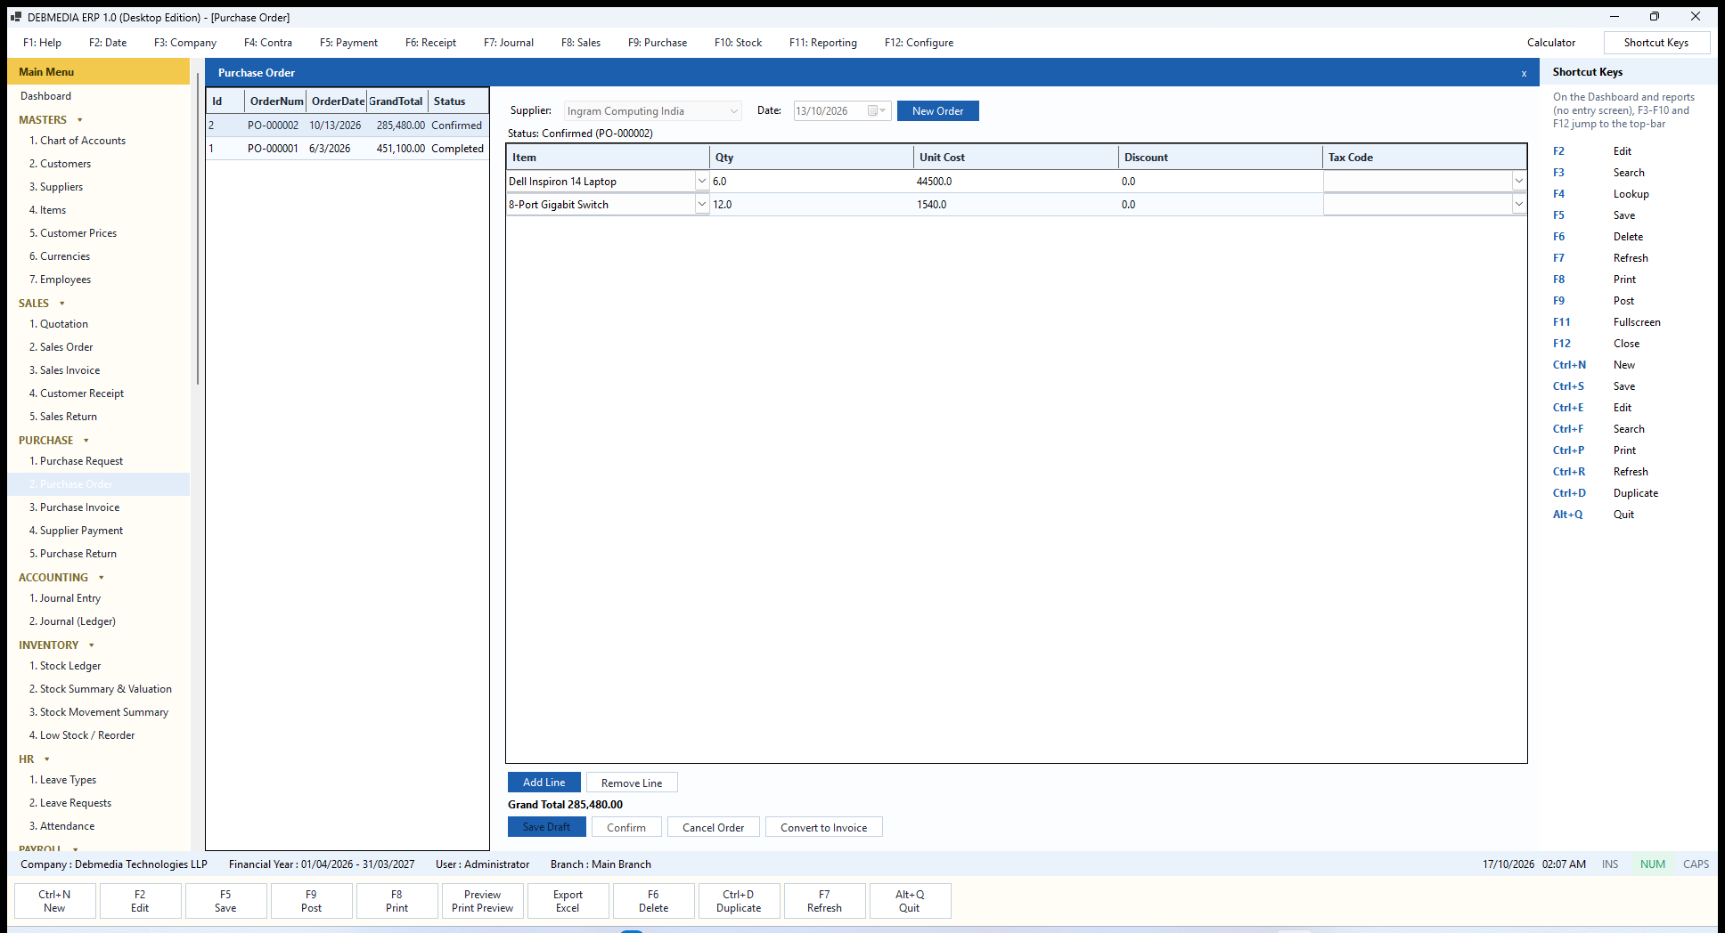Click the Qty cell showing 6.0

pos(812,182)
